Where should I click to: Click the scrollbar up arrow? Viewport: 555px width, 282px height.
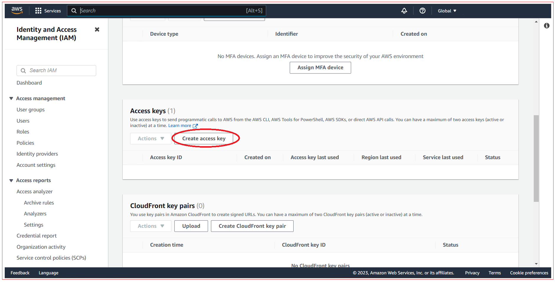point(536,22)
